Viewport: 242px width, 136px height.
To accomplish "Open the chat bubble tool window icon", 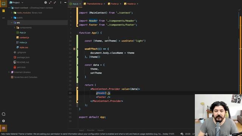I will pyautogui.click(x=3, y=114).
